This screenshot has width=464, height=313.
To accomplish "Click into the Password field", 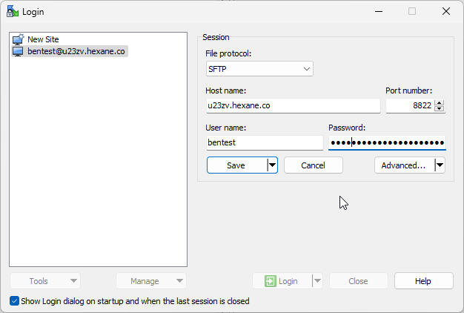I will [387, 142].
